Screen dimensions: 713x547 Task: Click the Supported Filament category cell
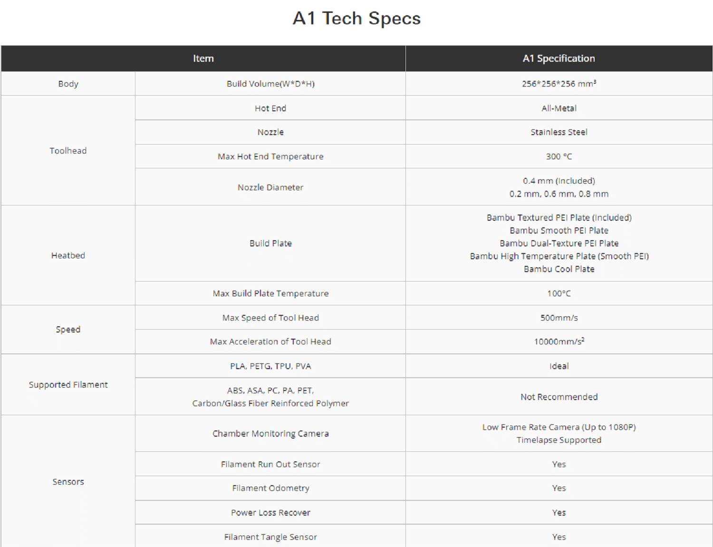pyautogui.click(x=68, y=384)
